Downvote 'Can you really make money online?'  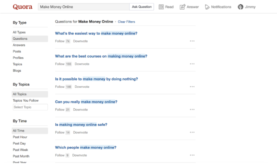[80, 110]
